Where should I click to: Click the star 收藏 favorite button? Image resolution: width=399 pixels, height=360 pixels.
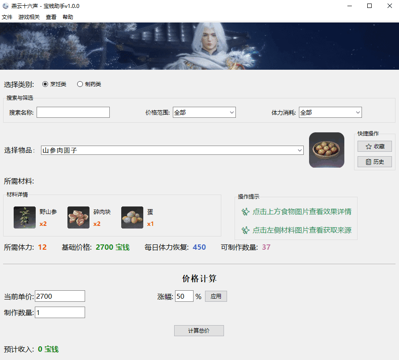pos(374,146)
